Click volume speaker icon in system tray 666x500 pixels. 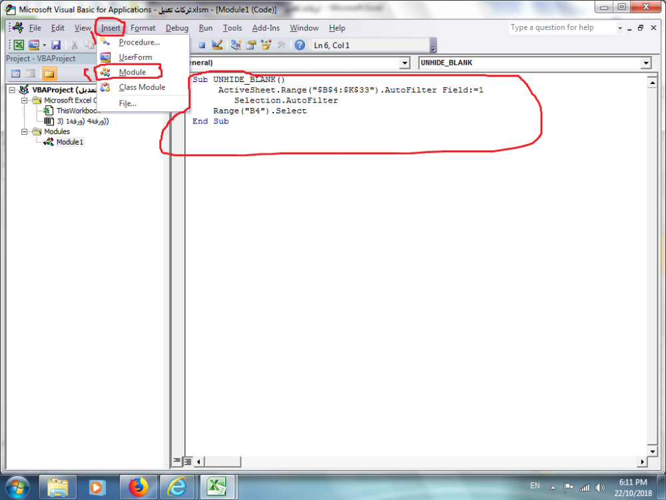pyautogui.click(x=600, y=488)
